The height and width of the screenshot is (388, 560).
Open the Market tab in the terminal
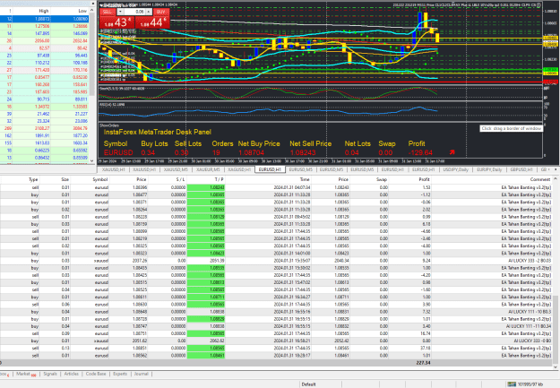click(26, 374)
